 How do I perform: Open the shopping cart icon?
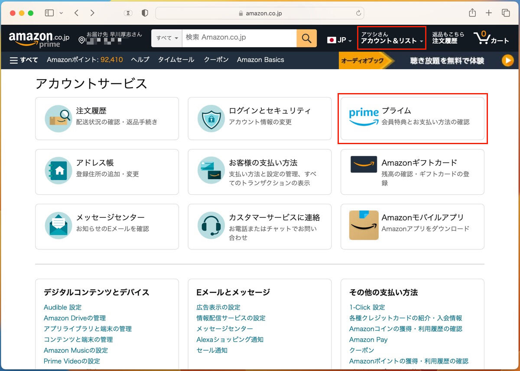point(481,38)
